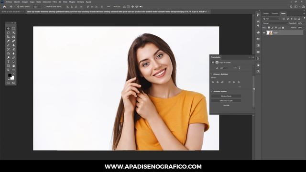Switch to the first untitled document tab

[x=11, y=11]
